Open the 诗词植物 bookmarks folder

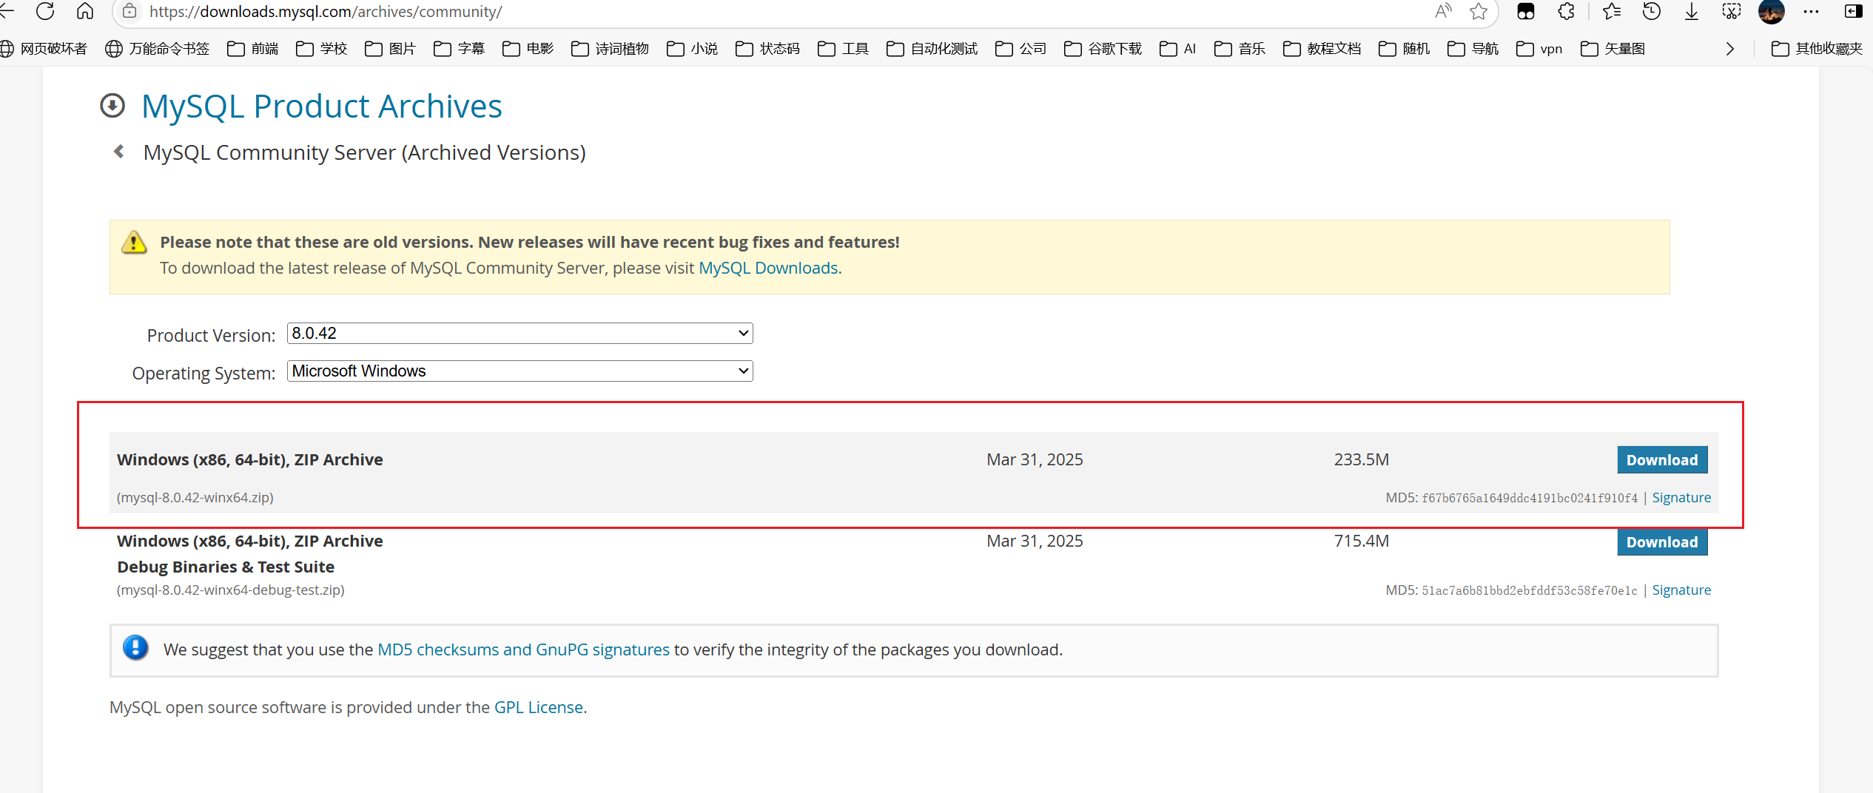click(x=611, y=49)
